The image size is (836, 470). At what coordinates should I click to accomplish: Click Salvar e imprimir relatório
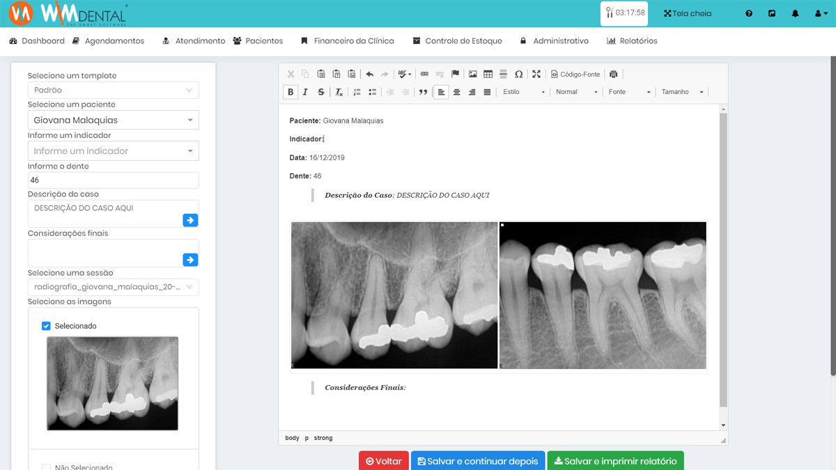click(616, 461)
